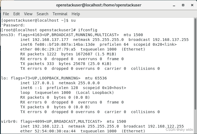
Task: Maximize the terminal window
Action: coord(183,5)
